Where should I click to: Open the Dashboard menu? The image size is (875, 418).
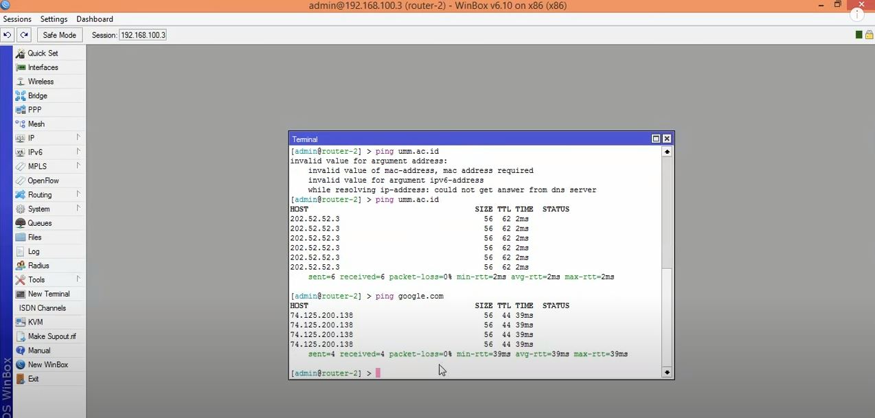point(95,19)
